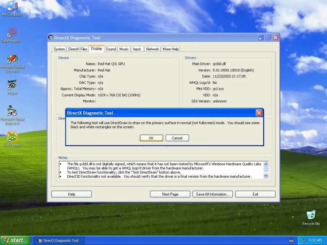This screenshot has width=327, height=245.
Task: Open the DataWagon desktop shortcut
Action: click(x=12, y=35)
